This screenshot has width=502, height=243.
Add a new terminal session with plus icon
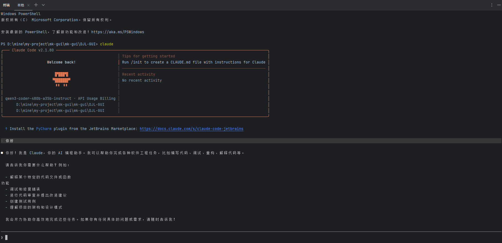pos(36,5)
